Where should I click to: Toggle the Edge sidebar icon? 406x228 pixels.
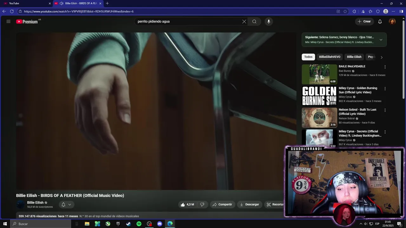click(401, 11)
